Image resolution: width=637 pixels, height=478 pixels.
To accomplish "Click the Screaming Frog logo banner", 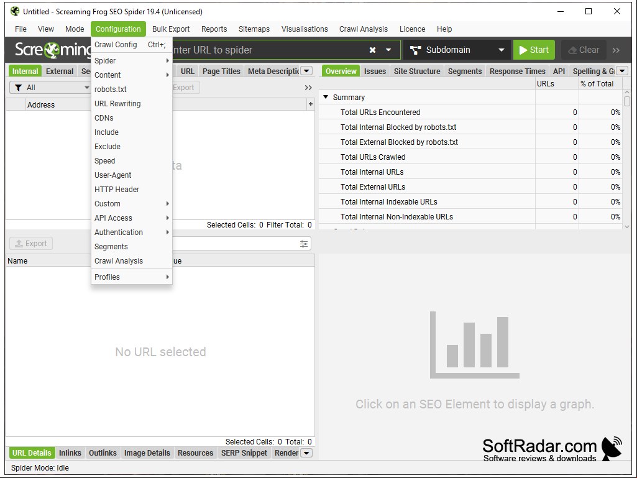I will coord(53,50).
